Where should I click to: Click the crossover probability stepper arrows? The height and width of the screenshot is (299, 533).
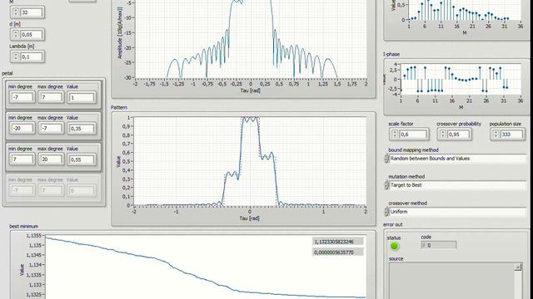[x=442, y=135]
